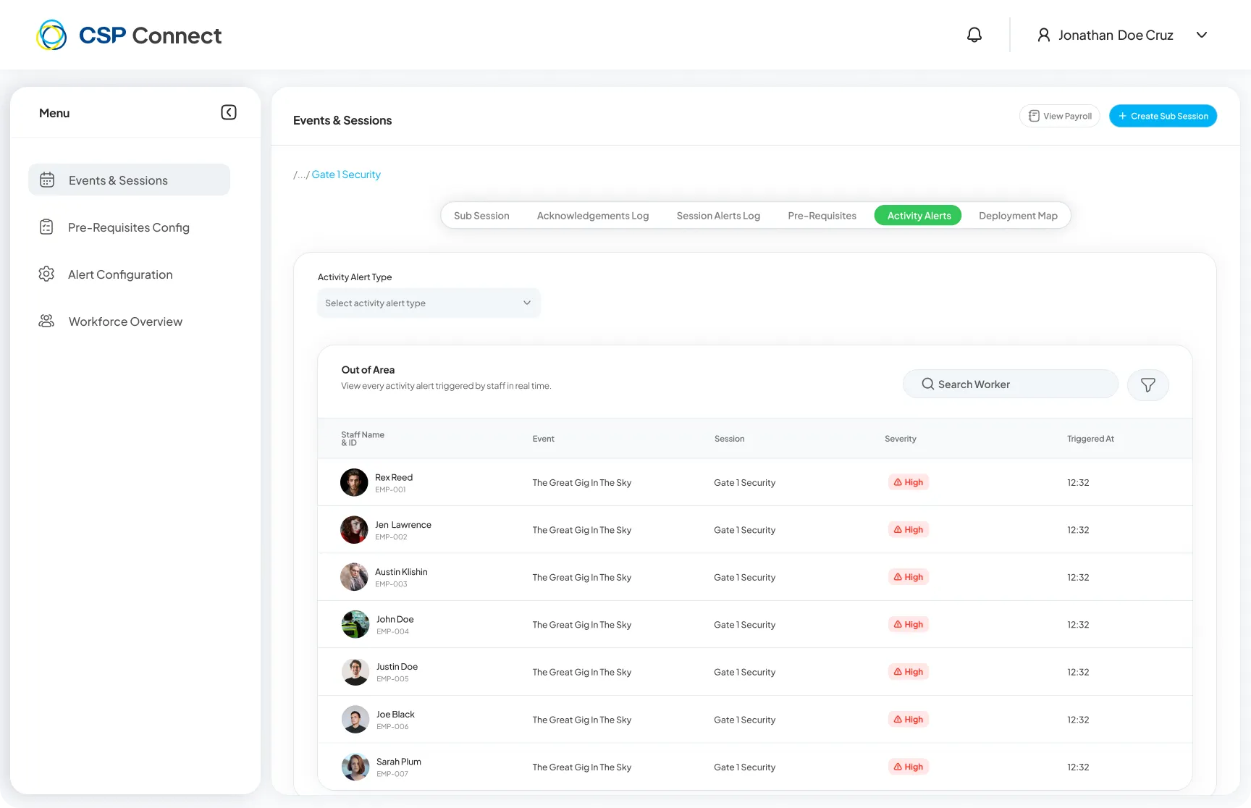Click Rex Reed's avatar photo
This screenshot has height=808, width=1251.
coord(354,482)
